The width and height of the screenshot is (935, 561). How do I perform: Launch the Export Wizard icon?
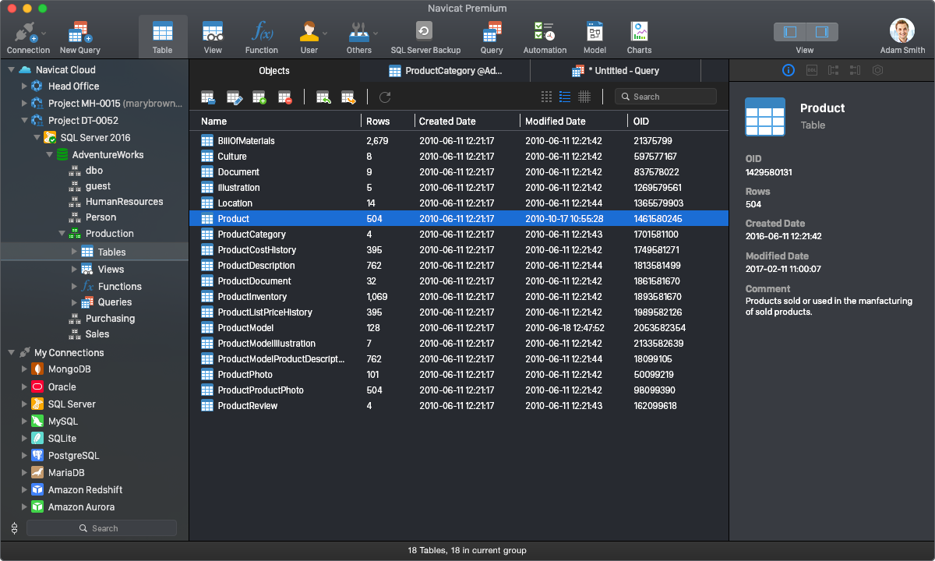click(348, 97)
